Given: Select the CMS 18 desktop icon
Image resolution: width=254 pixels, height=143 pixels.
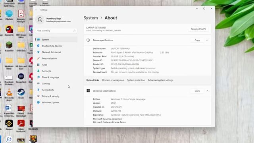Looking at the screenshot, I should click(x=33, y=139).
